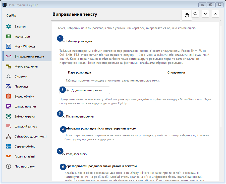Viewport: 226px width, 184px height.
Task: Open the Про програму page
Action: 27,166
